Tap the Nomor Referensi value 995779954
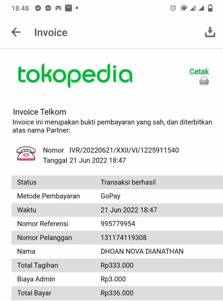 click(118, 224)
